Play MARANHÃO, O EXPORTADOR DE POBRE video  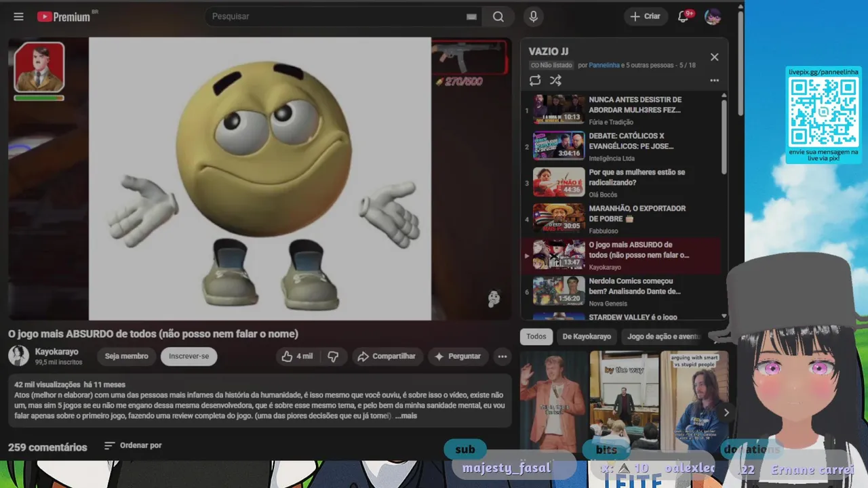620,219
